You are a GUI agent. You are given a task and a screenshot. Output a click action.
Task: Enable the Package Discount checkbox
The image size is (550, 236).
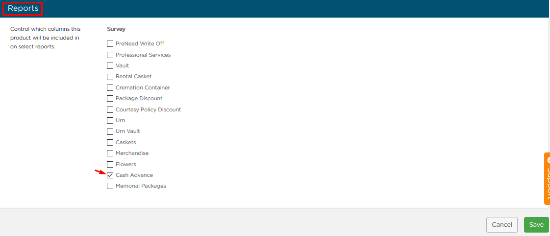(110, 99)
